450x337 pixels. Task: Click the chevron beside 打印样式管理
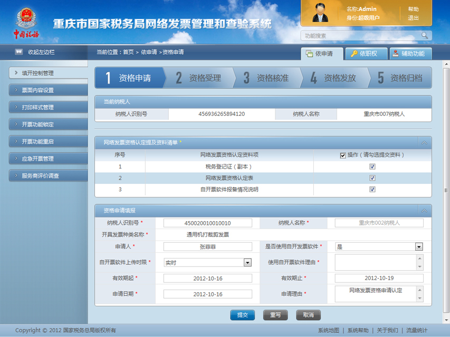click(16, 107)
